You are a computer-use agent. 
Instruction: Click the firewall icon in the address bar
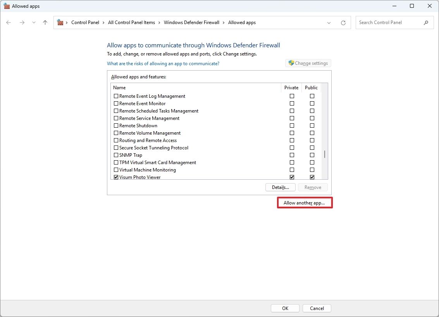pos(60,22)
